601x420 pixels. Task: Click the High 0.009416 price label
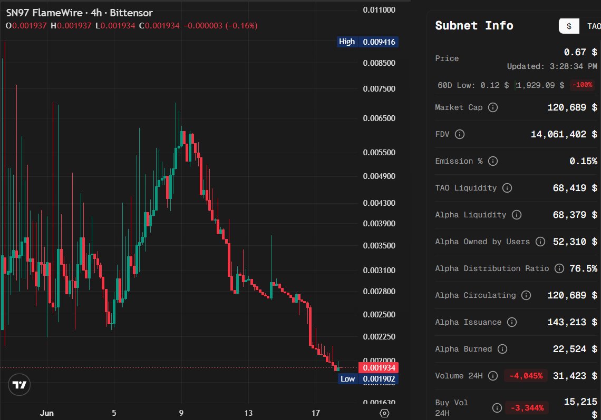[x=367, y=42]
